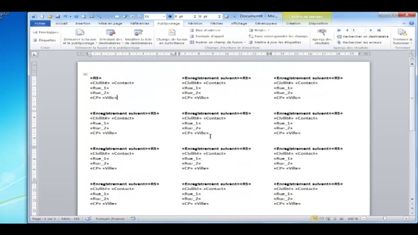Click the Word icon in title bar

click(x=33, y=16)
